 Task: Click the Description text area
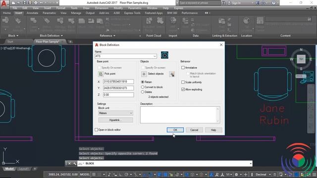coord(180,115)
